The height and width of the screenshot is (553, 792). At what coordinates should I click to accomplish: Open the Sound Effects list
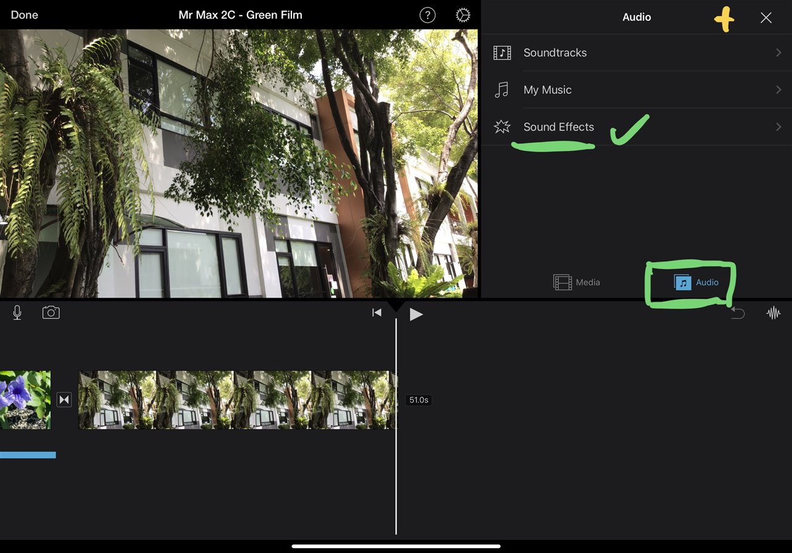tap(637, 127)
